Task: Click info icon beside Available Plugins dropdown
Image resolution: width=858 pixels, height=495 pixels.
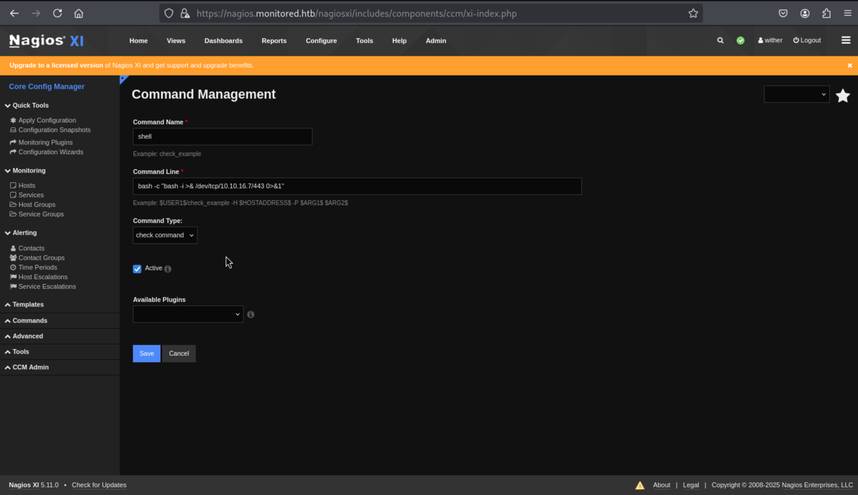Action: tap(251, 314)
